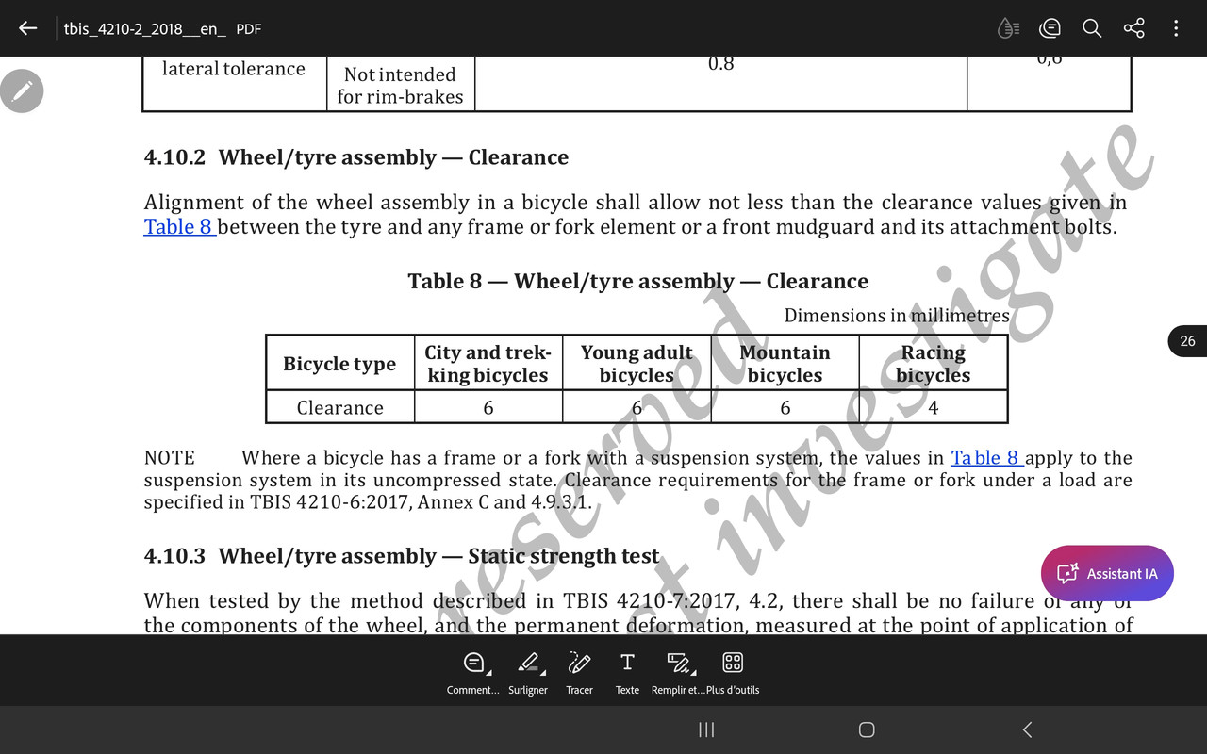Enable Liquid Mode
Screen dimensions: 1207x754
pyautogui.click(x=1007, y=27)
